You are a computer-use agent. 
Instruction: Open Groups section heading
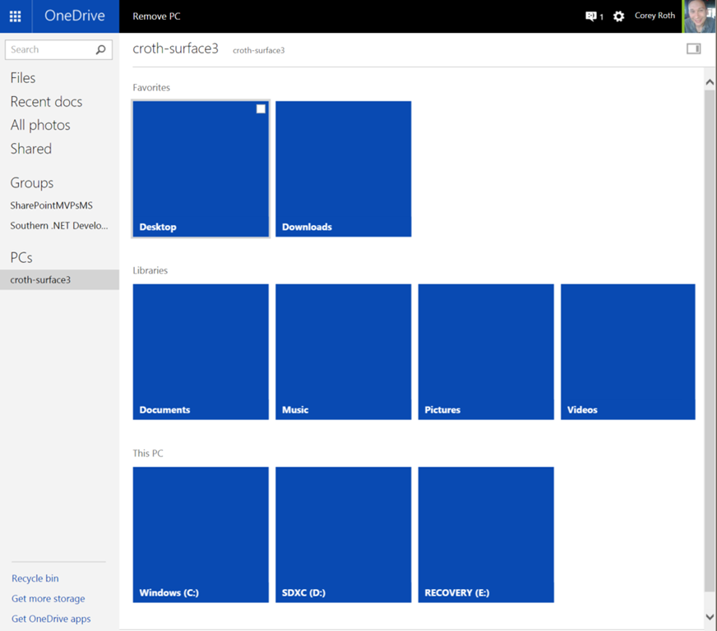click(x=32, y=182)
